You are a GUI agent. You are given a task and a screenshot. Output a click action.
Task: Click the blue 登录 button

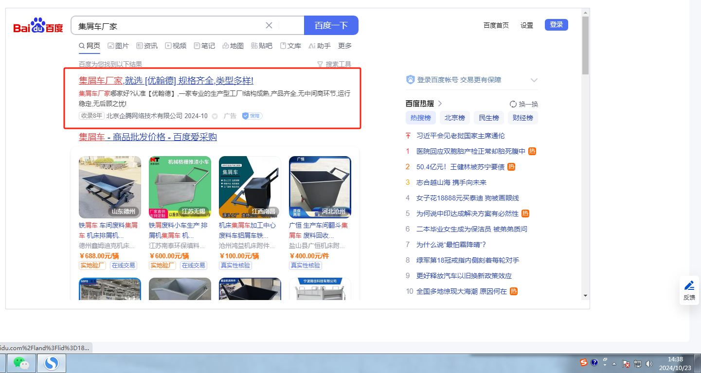[x=557, y=25]
